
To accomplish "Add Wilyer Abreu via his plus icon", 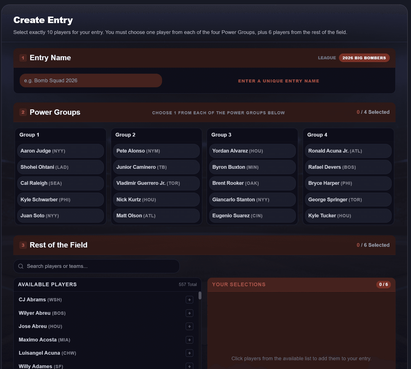I will click(x=189, y=313).
